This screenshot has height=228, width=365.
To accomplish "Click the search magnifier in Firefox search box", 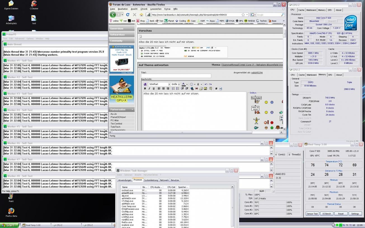I will point(282,15).
